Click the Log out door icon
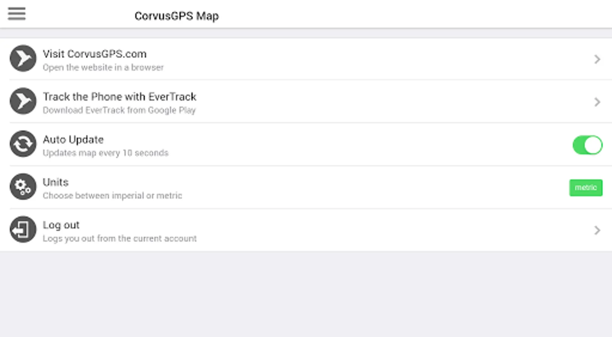Screen dimensions: 612x337 click(x=23, y=229)
